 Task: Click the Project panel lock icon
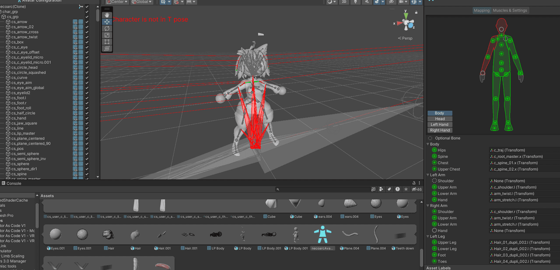click(x=414, y=183)
